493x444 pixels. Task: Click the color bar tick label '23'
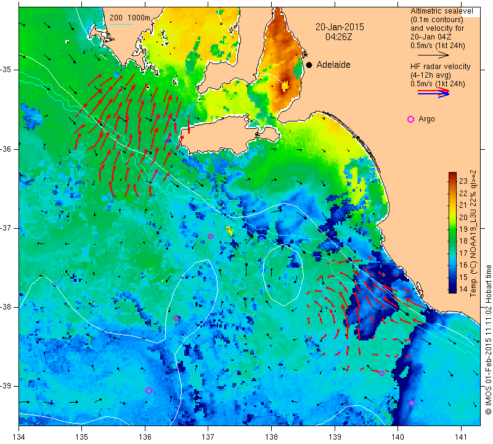463,181
